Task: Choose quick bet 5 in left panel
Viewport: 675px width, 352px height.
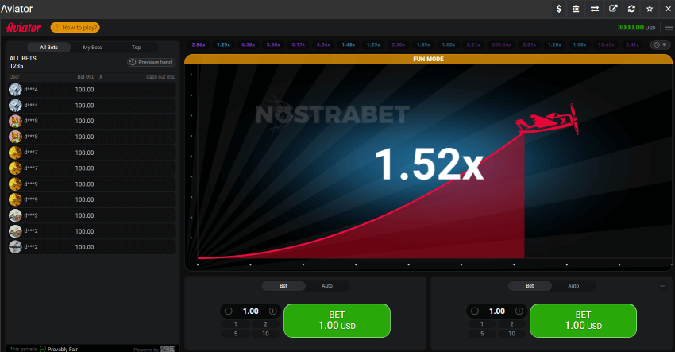Action: click(236, 334)
